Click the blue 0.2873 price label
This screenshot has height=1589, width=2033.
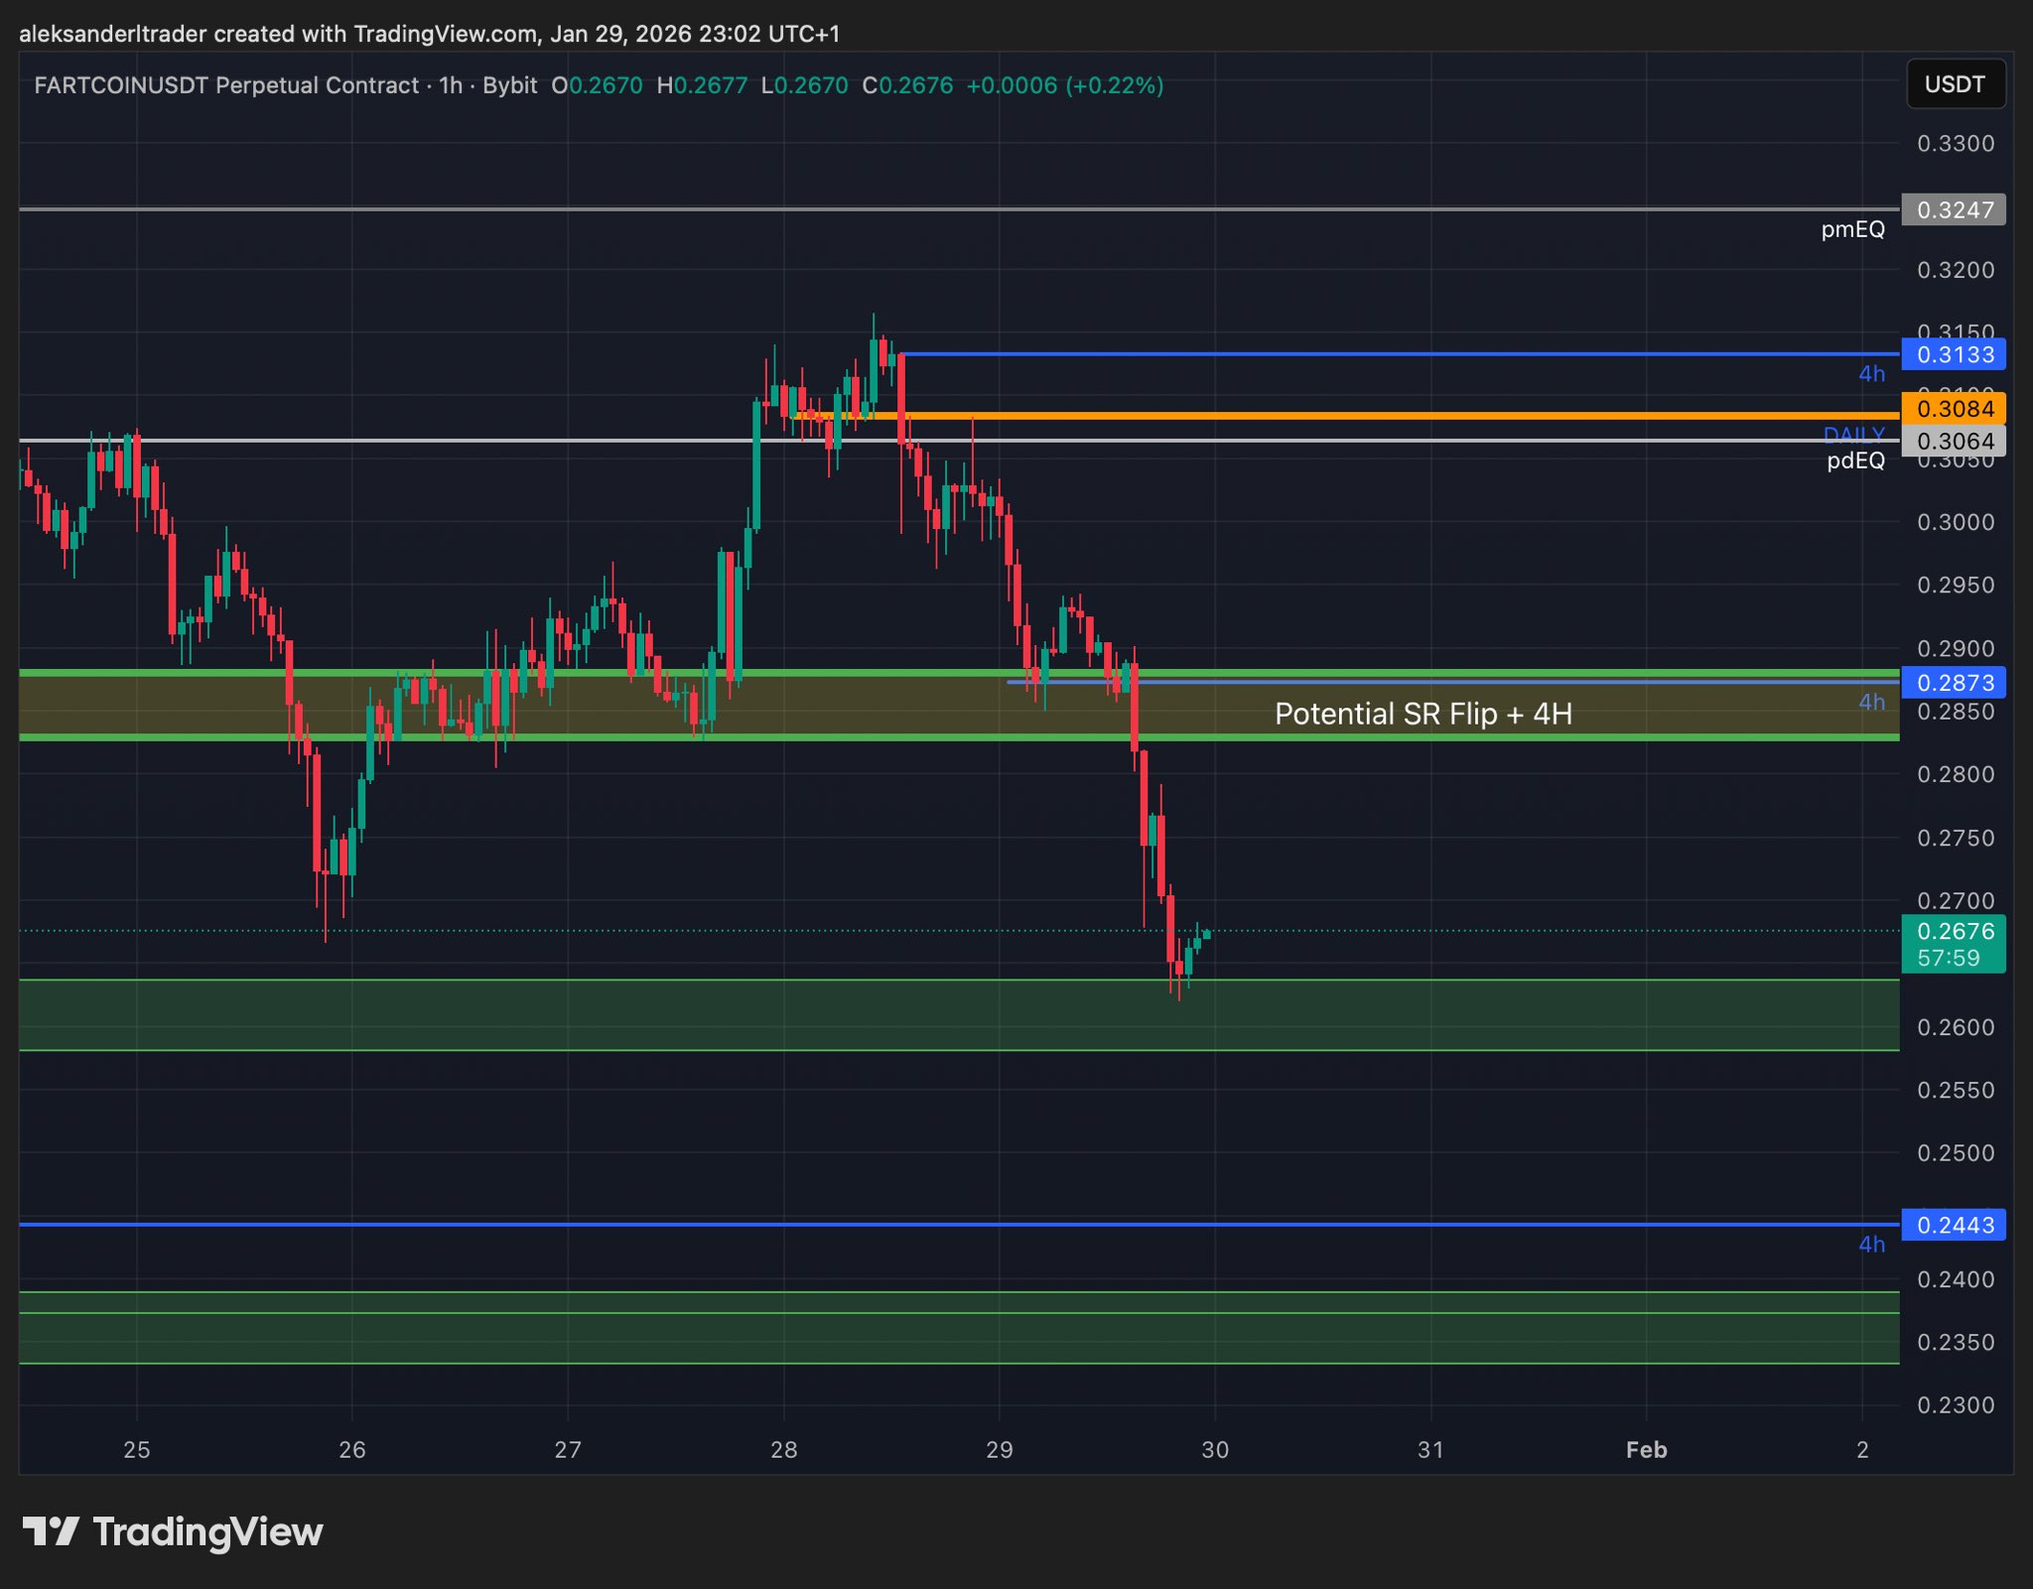click(1954, 683)
